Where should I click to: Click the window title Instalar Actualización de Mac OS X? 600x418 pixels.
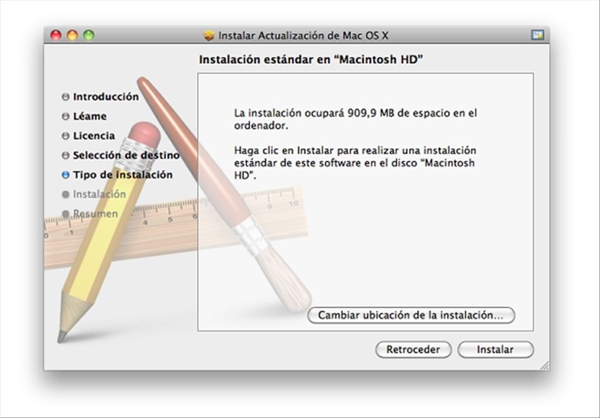click(x=303, y=36)
